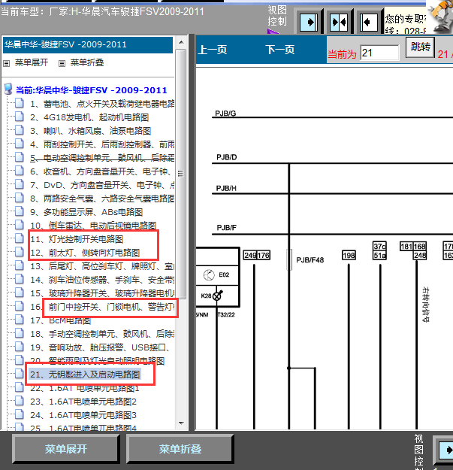Open 3、喇叭、水箱风扇、油泵电路图
The width and height of the screenshot is (453, 470).
pos(91,131)
